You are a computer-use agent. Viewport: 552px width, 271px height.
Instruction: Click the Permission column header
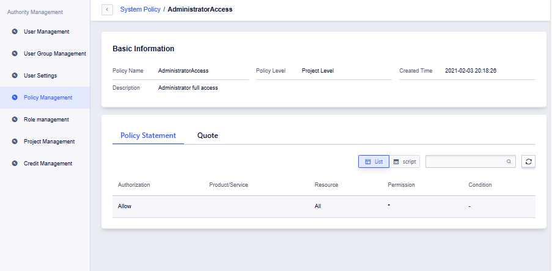[x=402, y=184]
